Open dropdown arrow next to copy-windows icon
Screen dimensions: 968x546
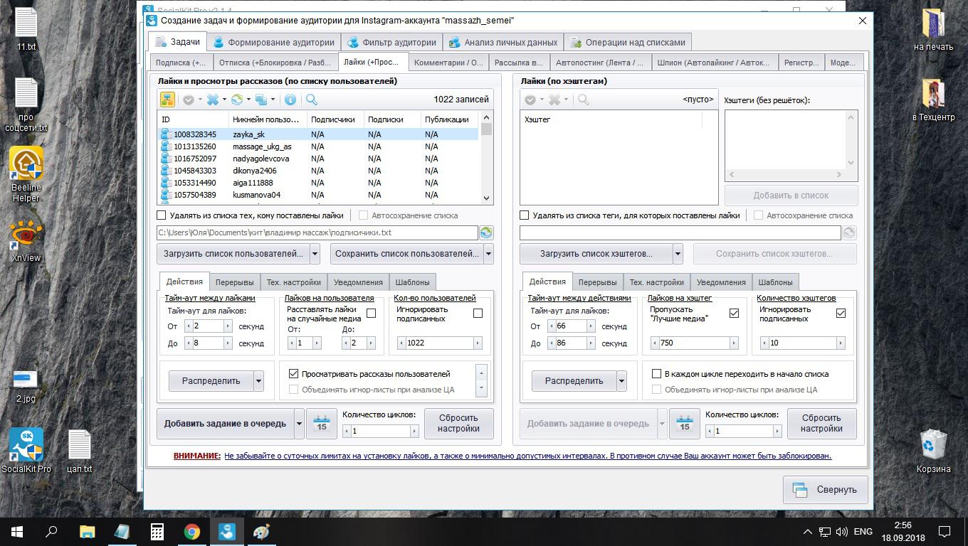[x=273, y=100]
